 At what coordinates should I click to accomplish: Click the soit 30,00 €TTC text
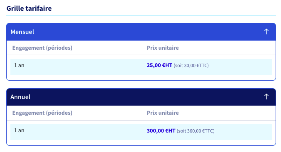pos(191,65)
